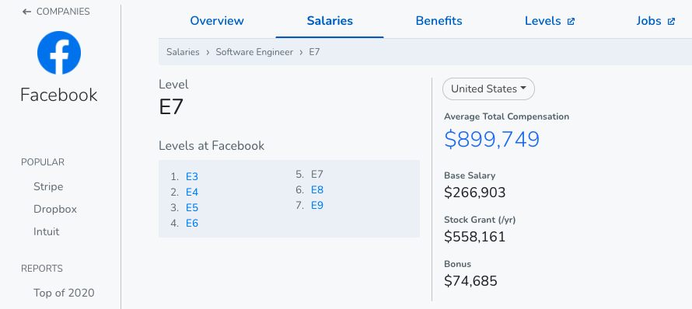Select the E9 level link
Viewport: 692px width, 309px height.
pos(317,206)
